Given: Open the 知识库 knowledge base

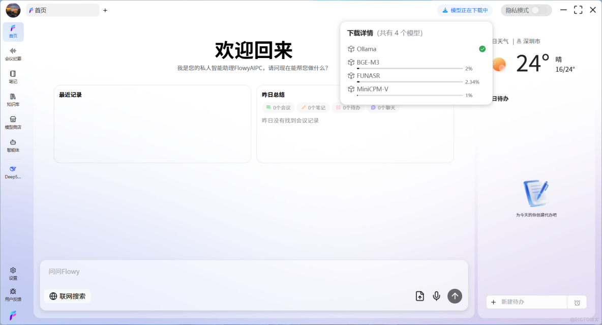Looking at the screenshot, I should pos(13,99).
